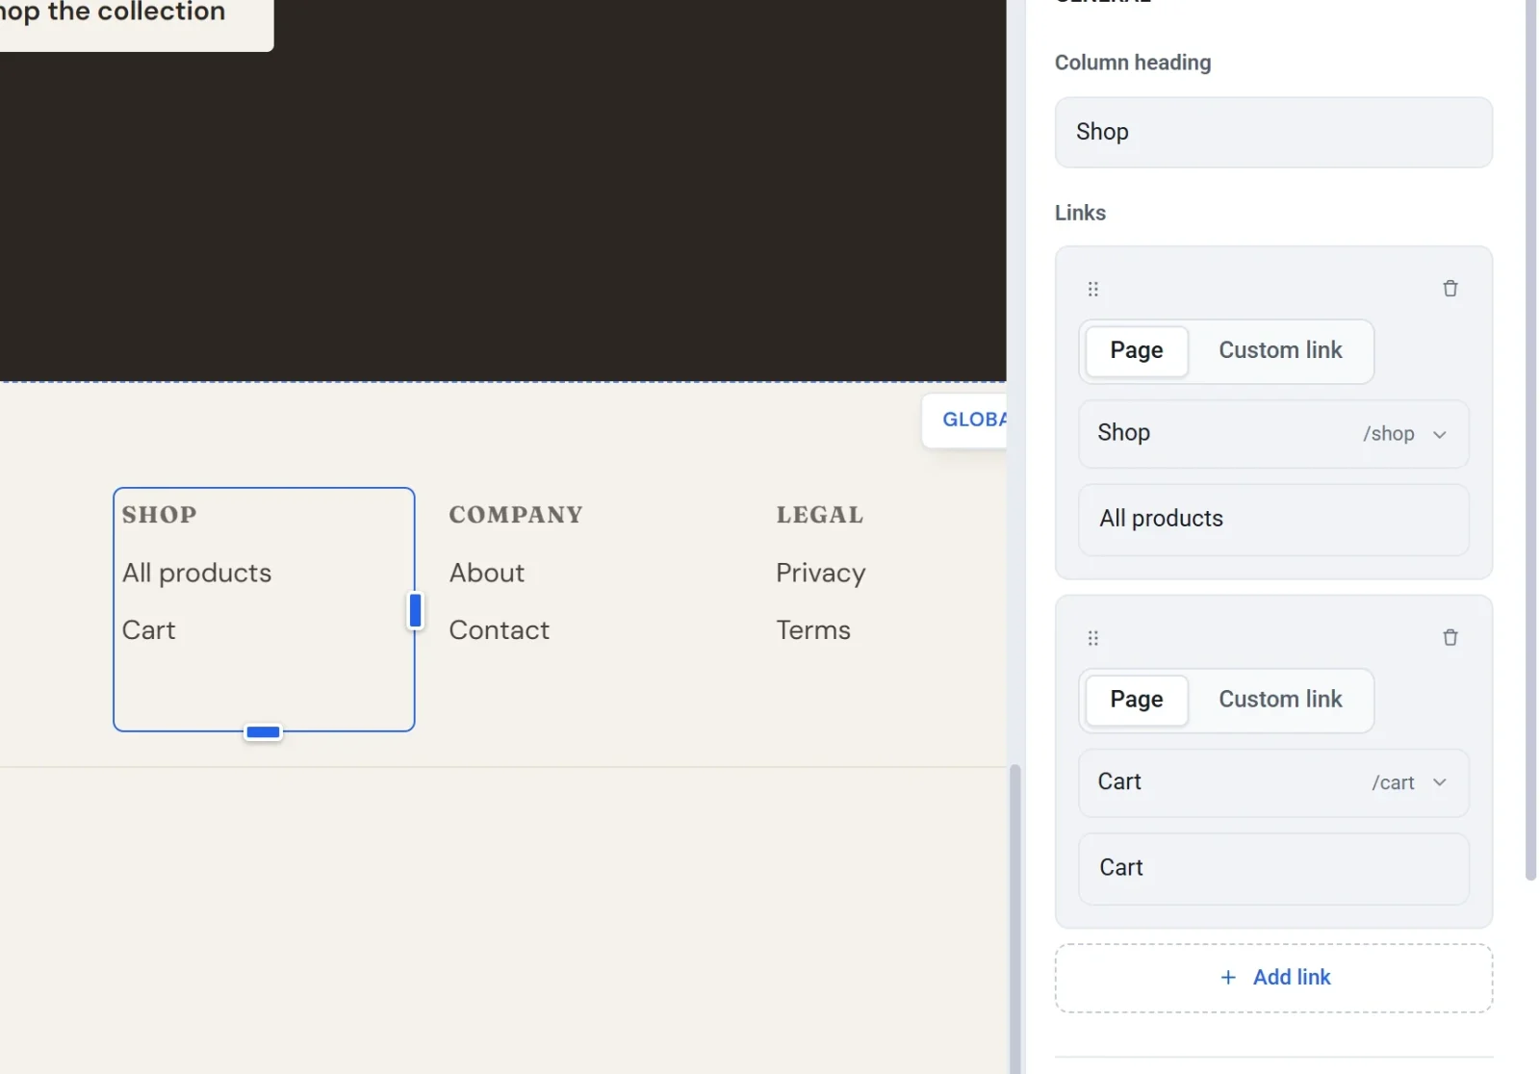
Task: Click Cart link in footer preview
Action: (149, 630)
